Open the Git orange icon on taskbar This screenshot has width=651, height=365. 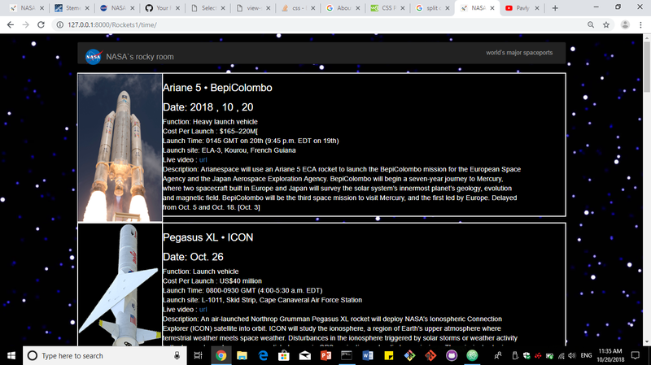pyautogui.click(x=430, y=355)
